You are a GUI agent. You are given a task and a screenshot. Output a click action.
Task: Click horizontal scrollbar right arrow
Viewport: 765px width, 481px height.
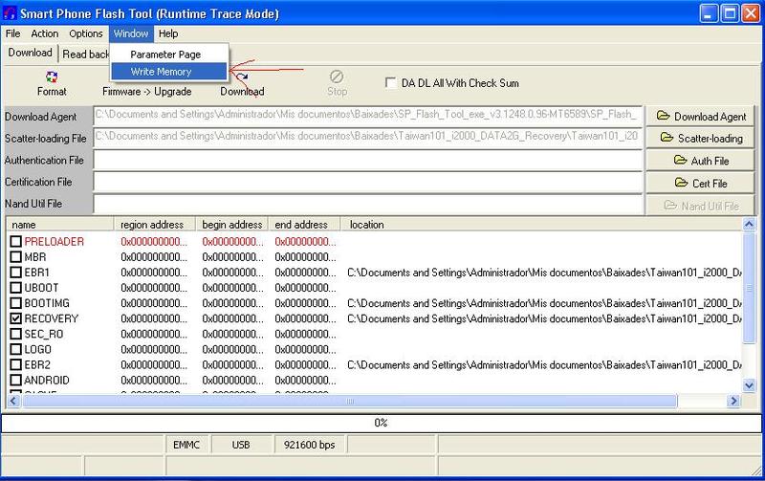(x=733, y=401)
